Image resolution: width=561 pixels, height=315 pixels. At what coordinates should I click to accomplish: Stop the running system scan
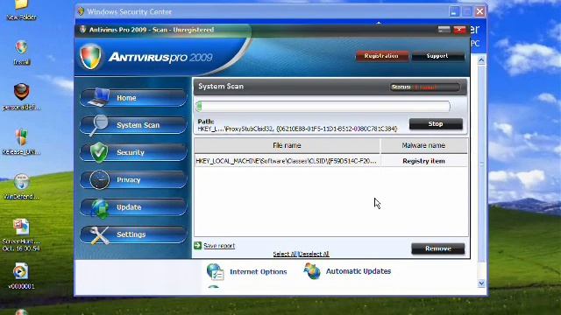436,124
